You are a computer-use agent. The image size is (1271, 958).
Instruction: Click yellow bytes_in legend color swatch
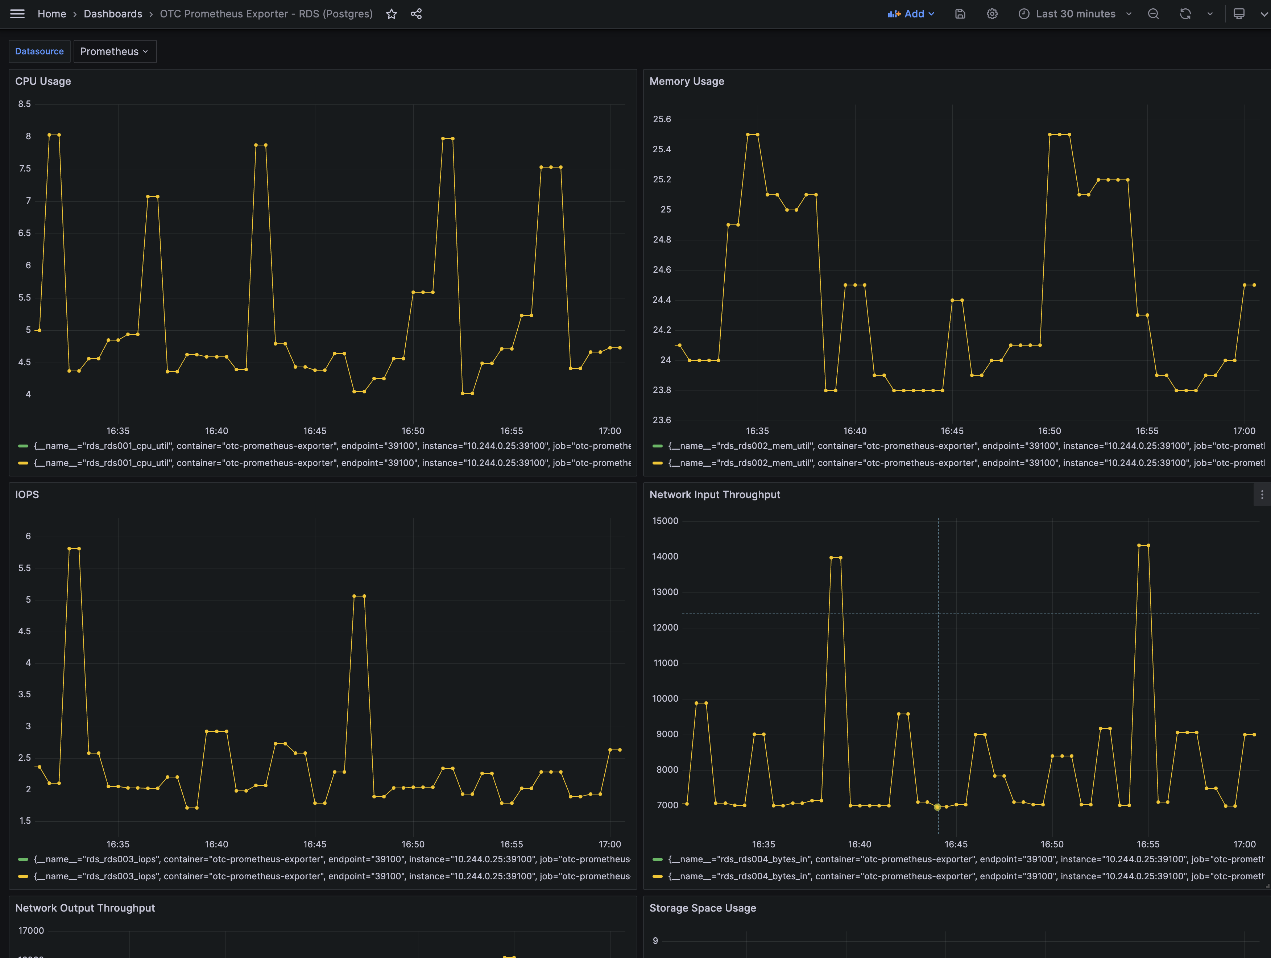657,876
